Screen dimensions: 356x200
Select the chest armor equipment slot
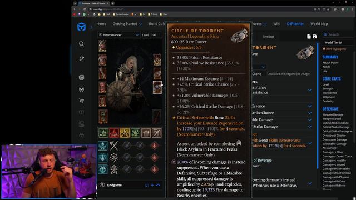102,60
